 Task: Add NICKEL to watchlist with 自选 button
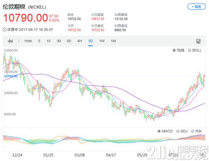(x=196, y=7)
